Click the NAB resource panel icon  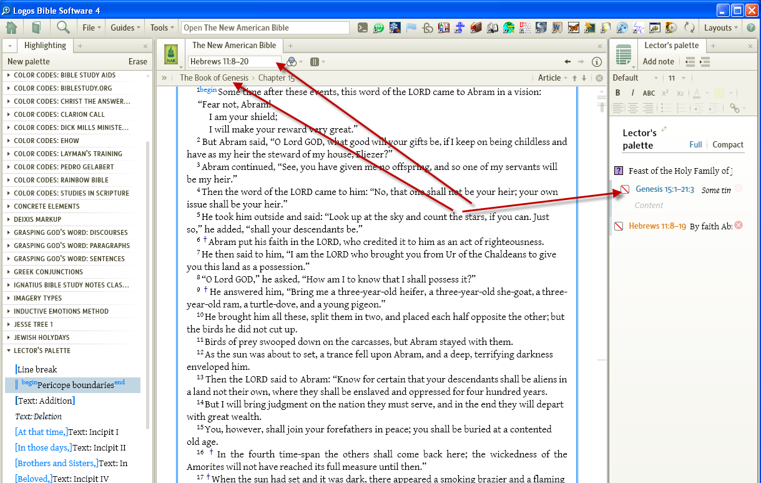coord(170,54)
